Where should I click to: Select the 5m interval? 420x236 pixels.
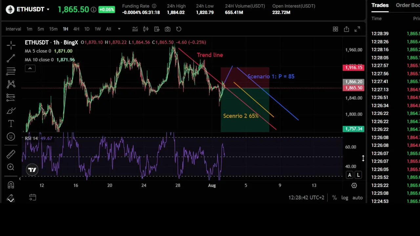41,29
